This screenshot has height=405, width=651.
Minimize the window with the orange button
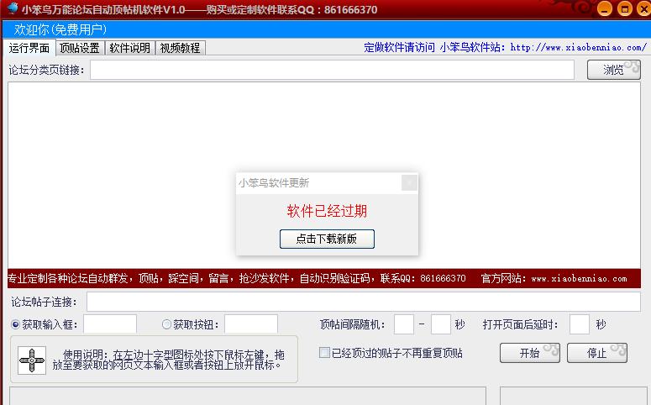(605, 8)
